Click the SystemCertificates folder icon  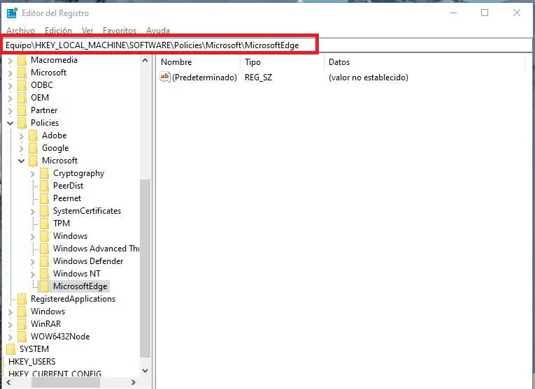click(44, 211)
